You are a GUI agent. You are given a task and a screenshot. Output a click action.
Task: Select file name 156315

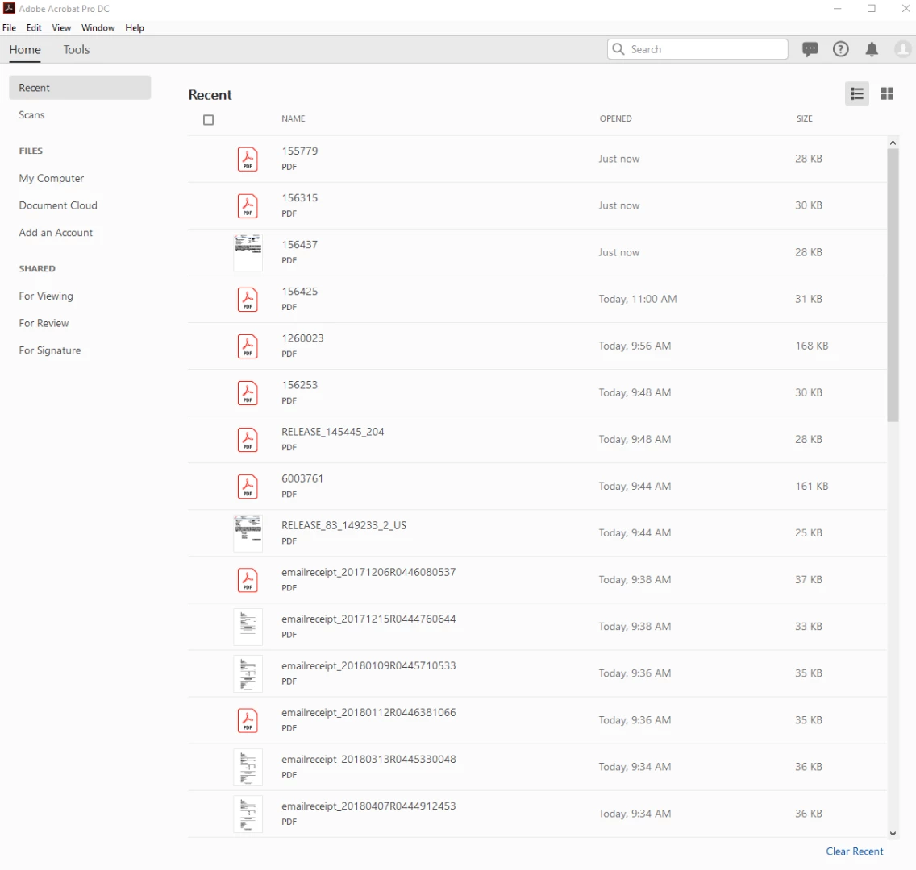point(300,198)
